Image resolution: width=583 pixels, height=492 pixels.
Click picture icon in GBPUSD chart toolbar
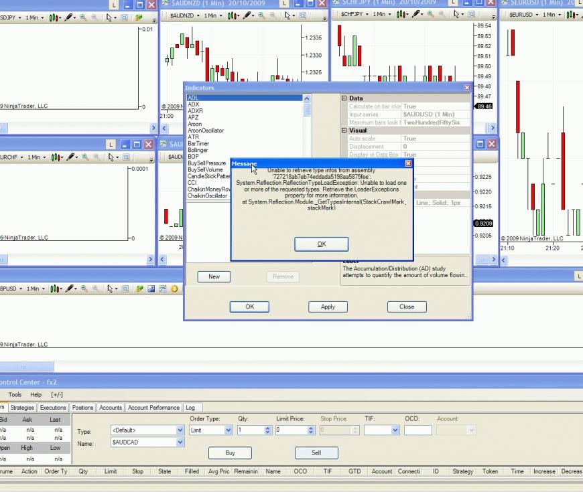pyautogui.click(x=151, y=289)
